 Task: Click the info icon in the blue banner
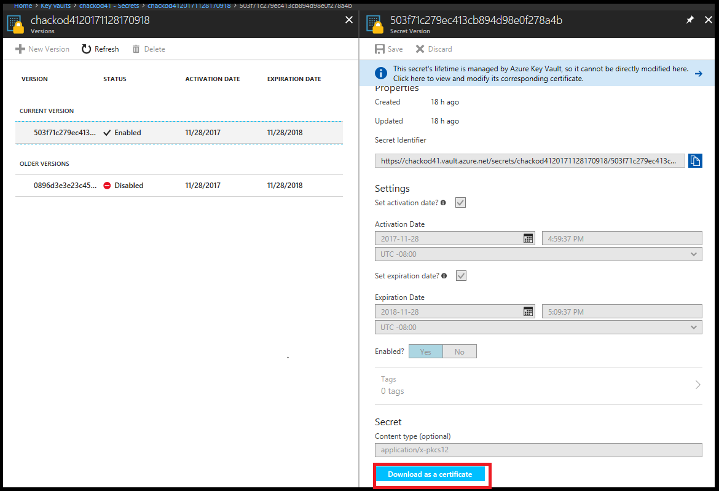click(380, 73)
